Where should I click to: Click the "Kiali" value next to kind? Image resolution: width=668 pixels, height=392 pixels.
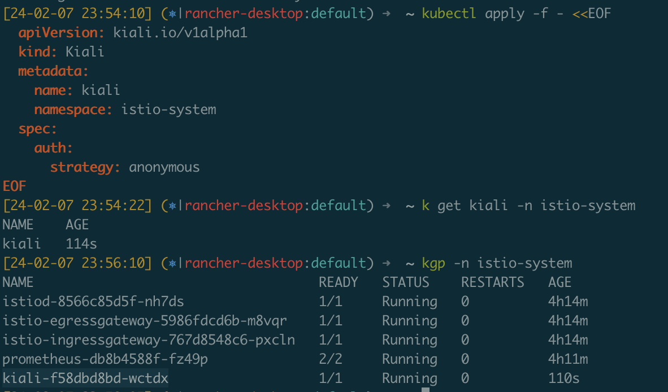coord(85,52)
